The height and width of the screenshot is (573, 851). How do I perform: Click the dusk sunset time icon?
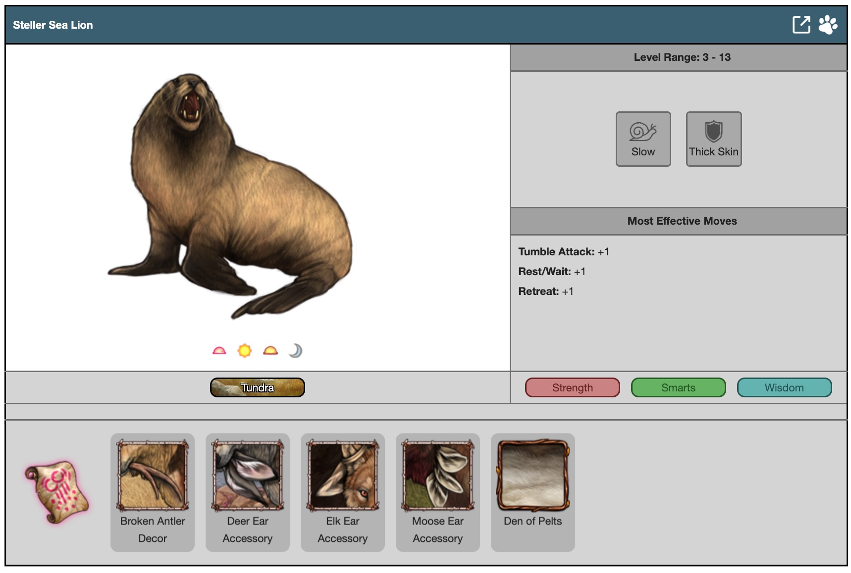coord(270,351)
